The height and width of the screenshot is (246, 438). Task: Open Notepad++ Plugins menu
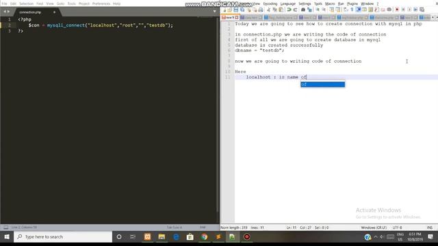pos(352,3)
